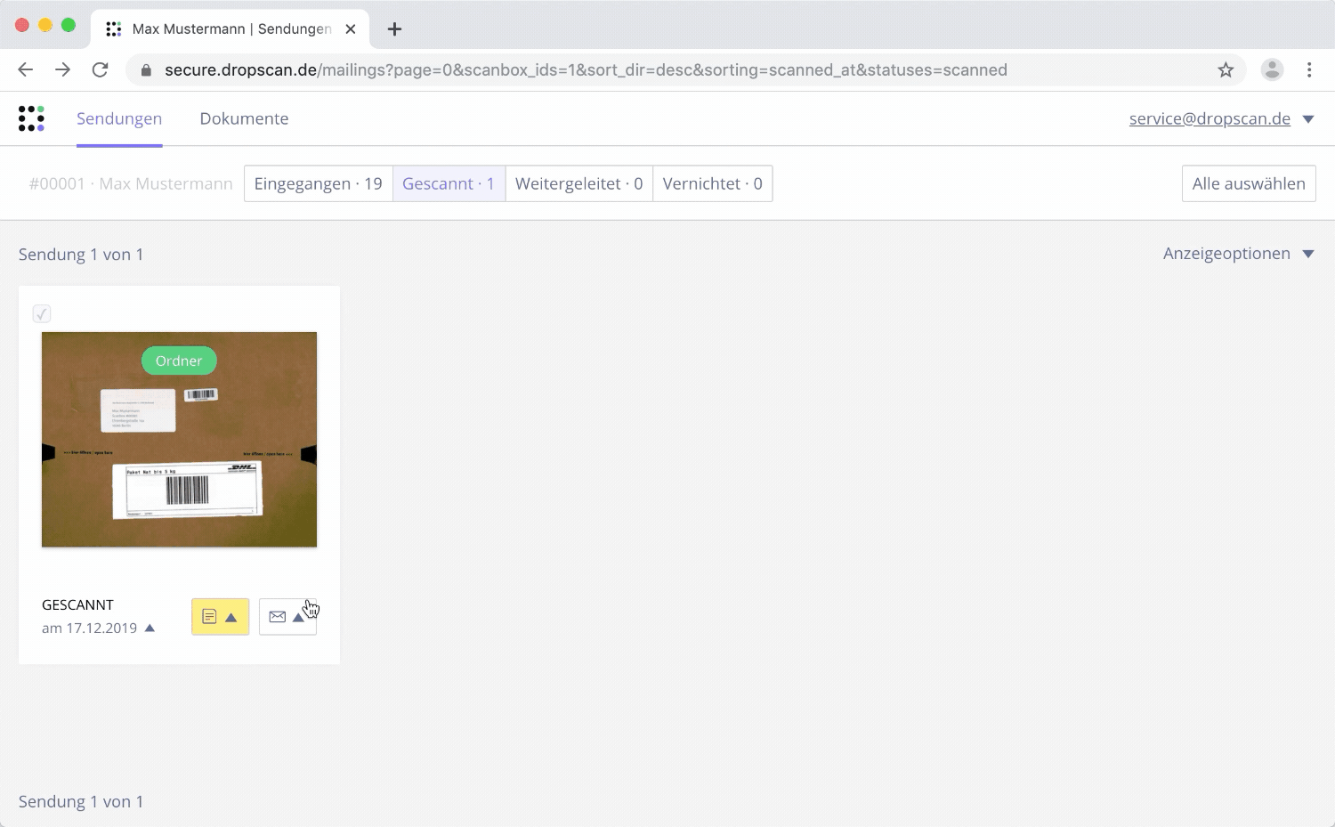Screen dimensions: 1335x827
Task: Switch to the Dokumente tab
Action: click(244, 118)
